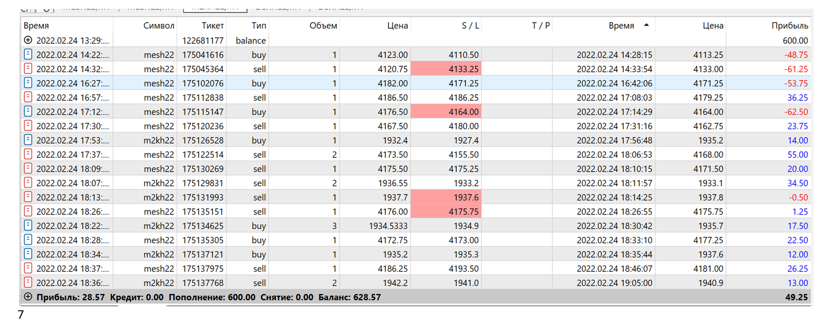Click the sell icon for ticket 175112838
The height and width of the screenshot is (328, 825).
coord(28,97)
